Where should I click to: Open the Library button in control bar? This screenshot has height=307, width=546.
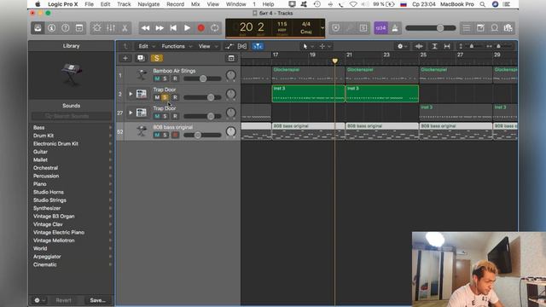38,28
